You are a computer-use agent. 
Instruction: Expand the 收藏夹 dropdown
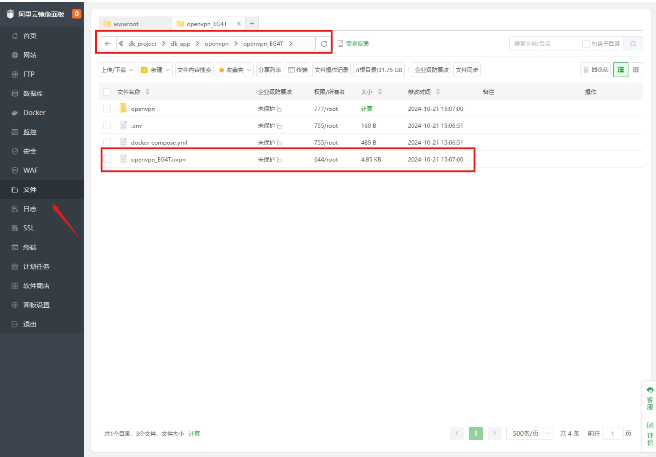point(235,70)
